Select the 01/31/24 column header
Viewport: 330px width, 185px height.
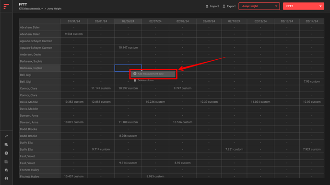coord(74,21)
